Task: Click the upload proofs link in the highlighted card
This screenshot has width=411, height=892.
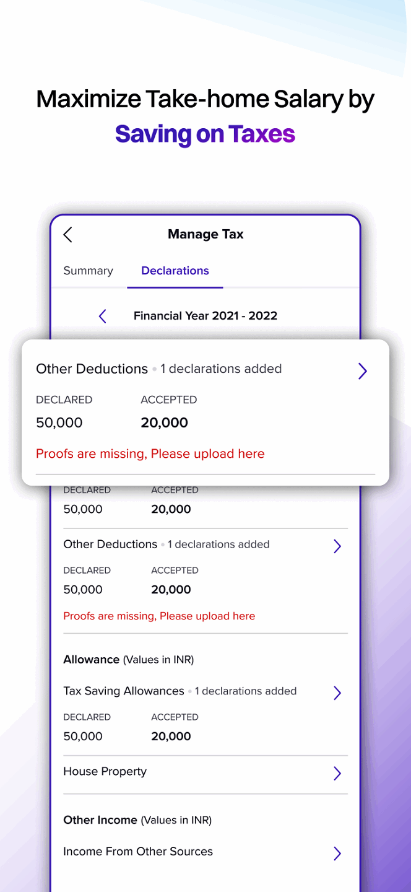Action: click(x=150, y=453)
